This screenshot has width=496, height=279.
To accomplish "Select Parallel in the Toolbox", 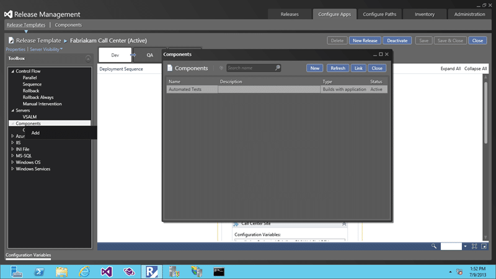I will [30, 77].
